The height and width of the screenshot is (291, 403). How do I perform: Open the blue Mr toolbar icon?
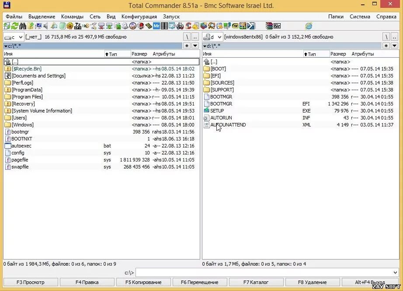point(156,26)
